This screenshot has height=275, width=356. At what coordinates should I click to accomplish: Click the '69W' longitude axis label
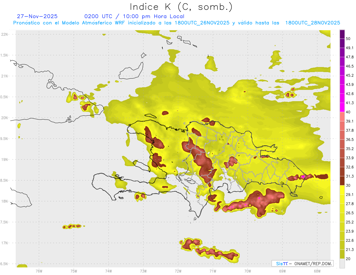click(x=282, y=271)
